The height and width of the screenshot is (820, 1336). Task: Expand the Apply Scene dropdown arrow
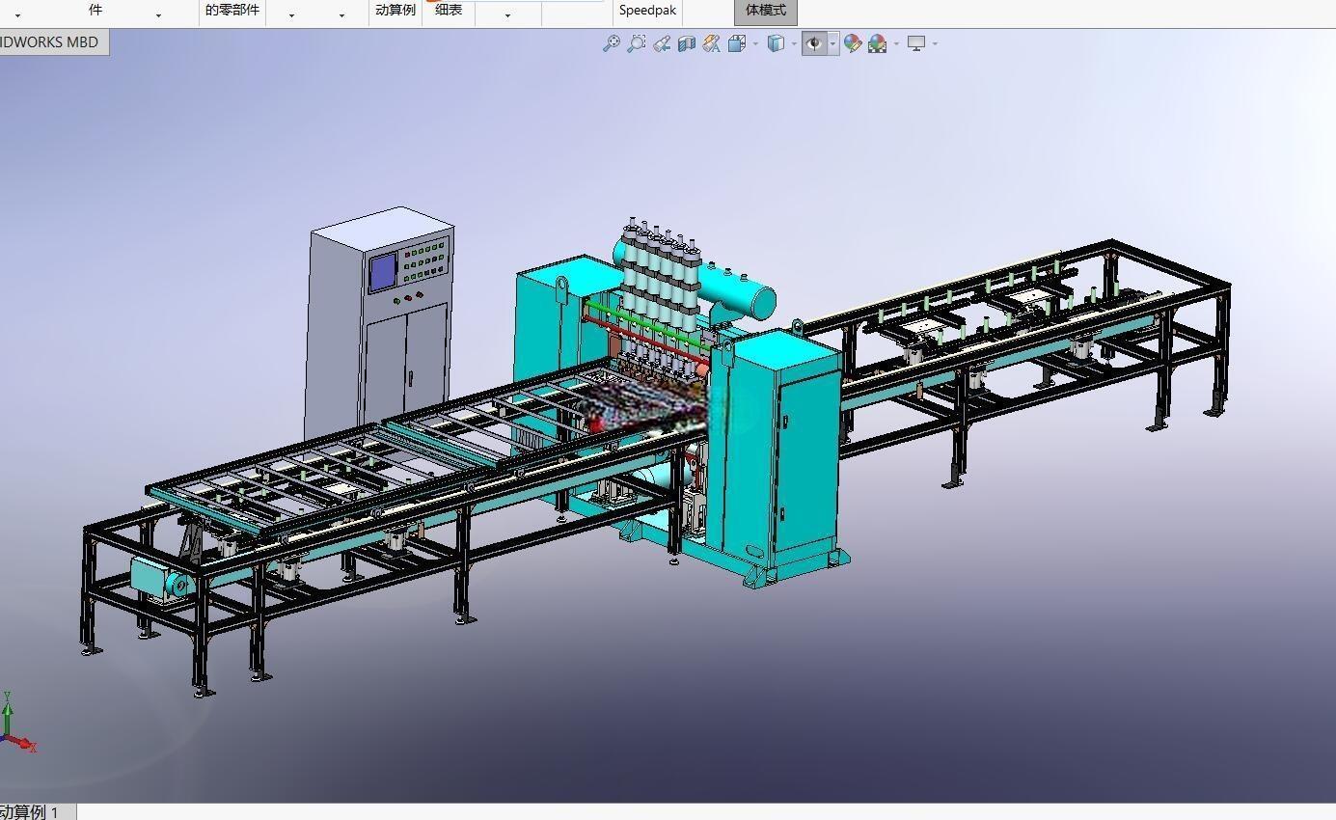click(x=896, y=43)
